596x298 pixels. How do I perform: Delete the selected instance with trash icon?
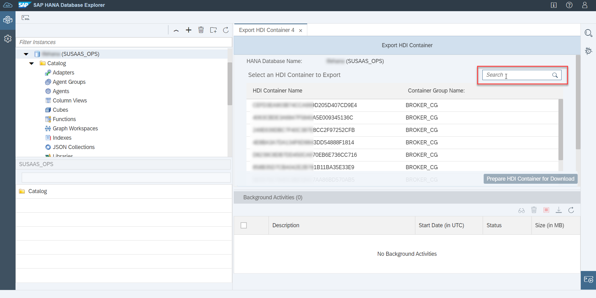click(x=201, y=30)
